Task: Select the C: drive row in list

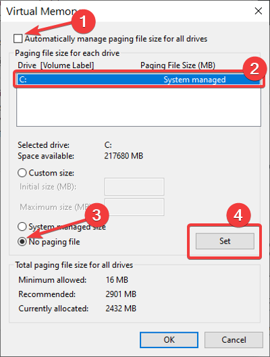Action: [x=138, y=80]
